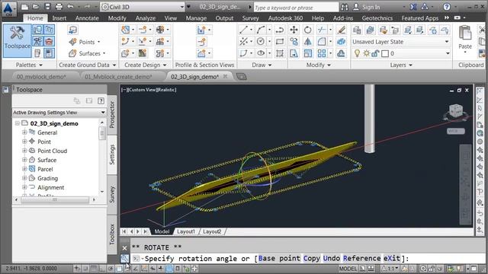Click the ViewCube in the viewport
Image resolution: width=488 pixels, height=274 pixels.
(456, 112)
